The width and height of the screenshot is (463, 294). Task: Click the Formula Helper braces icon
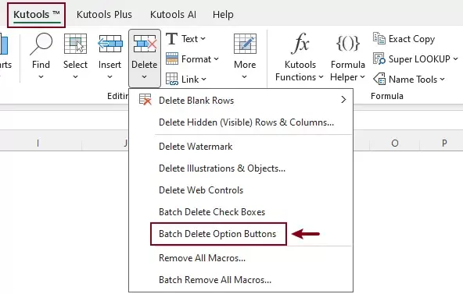tap(348, 44)
